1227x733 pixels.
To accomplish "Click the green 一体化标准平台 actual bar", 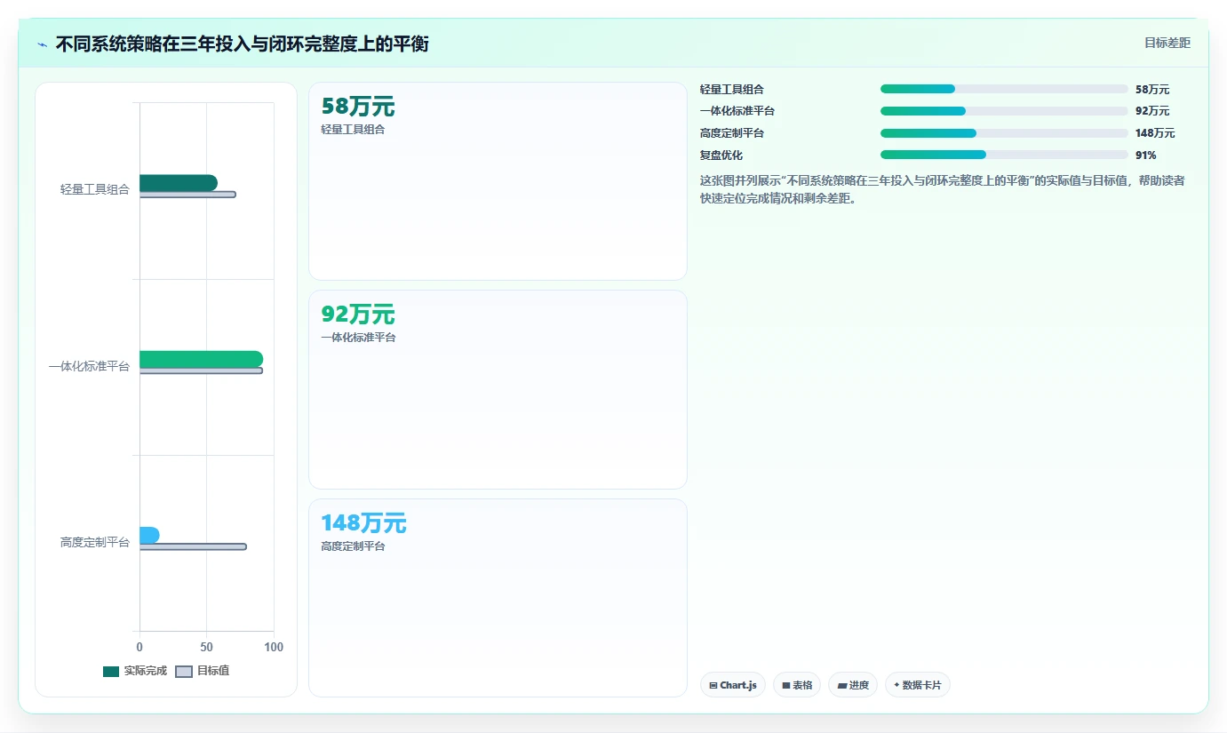I will [201, 359].
